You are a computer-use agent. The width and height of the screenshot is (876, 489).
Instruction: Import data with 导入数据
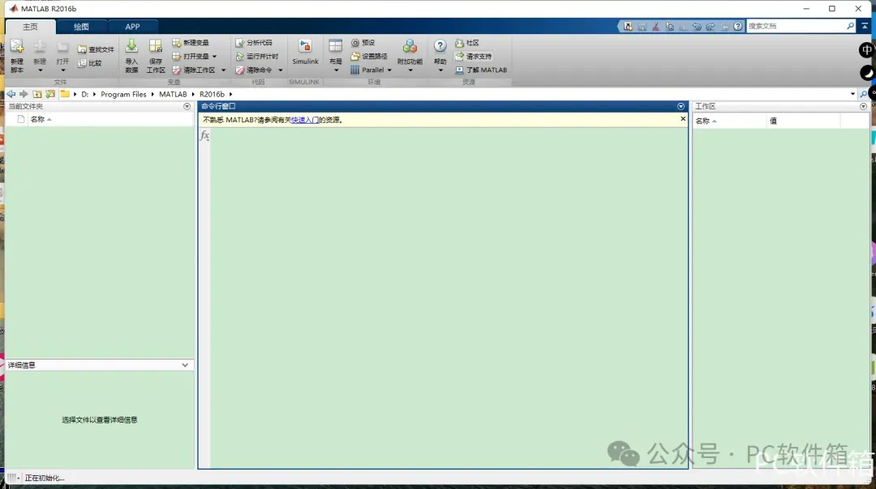[131, 56]
